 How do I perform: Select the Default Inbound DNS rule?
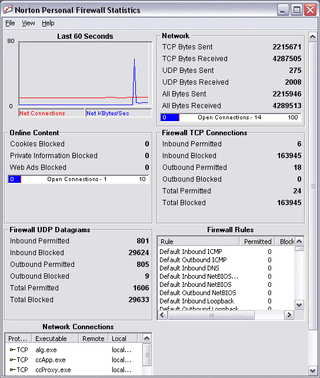coord(189,268)
